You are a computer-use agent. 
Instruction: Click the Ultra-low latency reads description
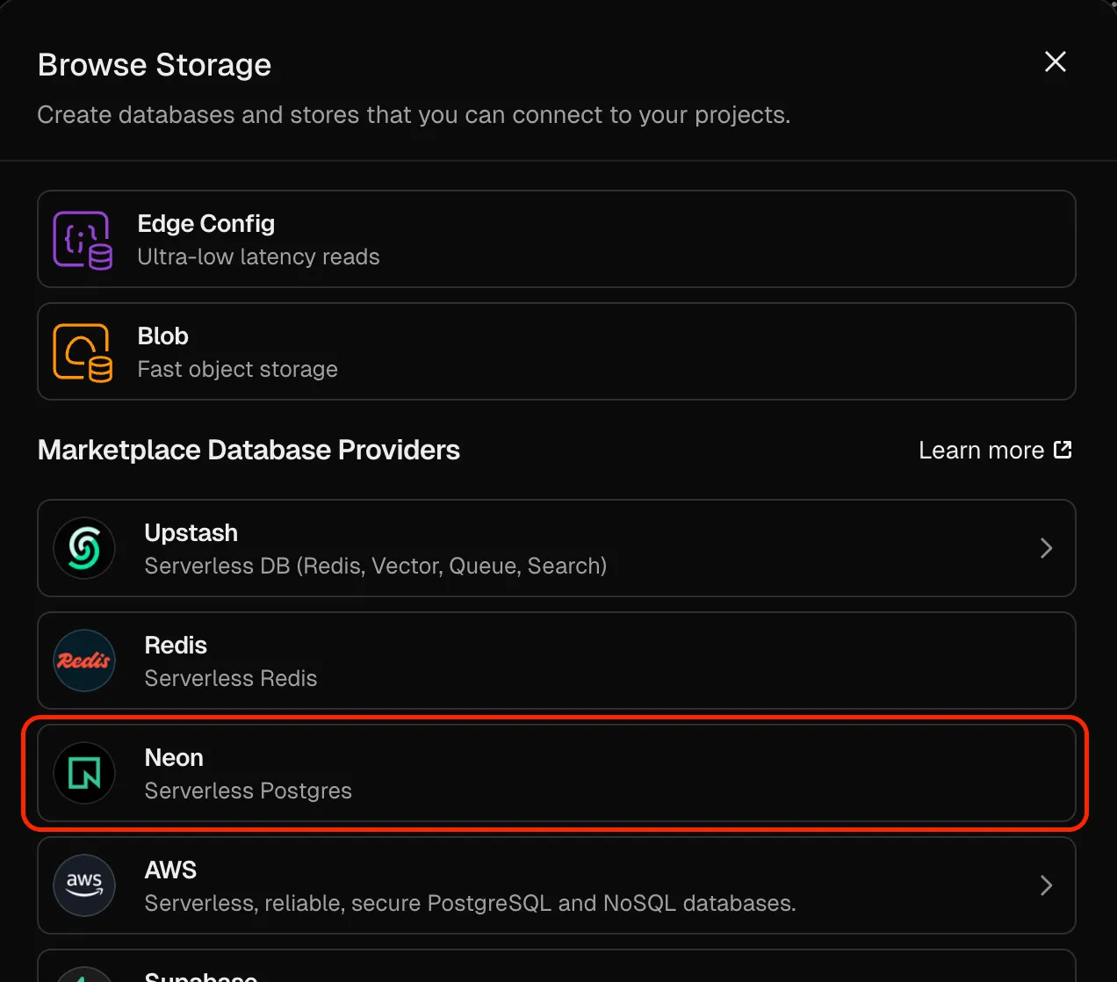259,257
